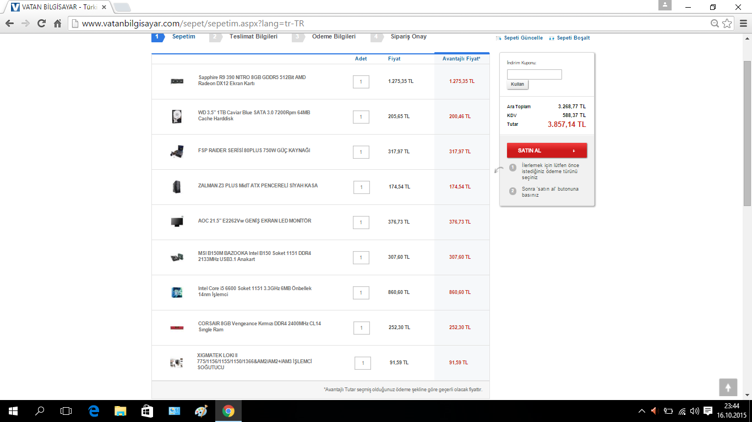Click Wi-Fi network tray icon
The height and width of the screenshot is (422, 752).
pos(682,411)
